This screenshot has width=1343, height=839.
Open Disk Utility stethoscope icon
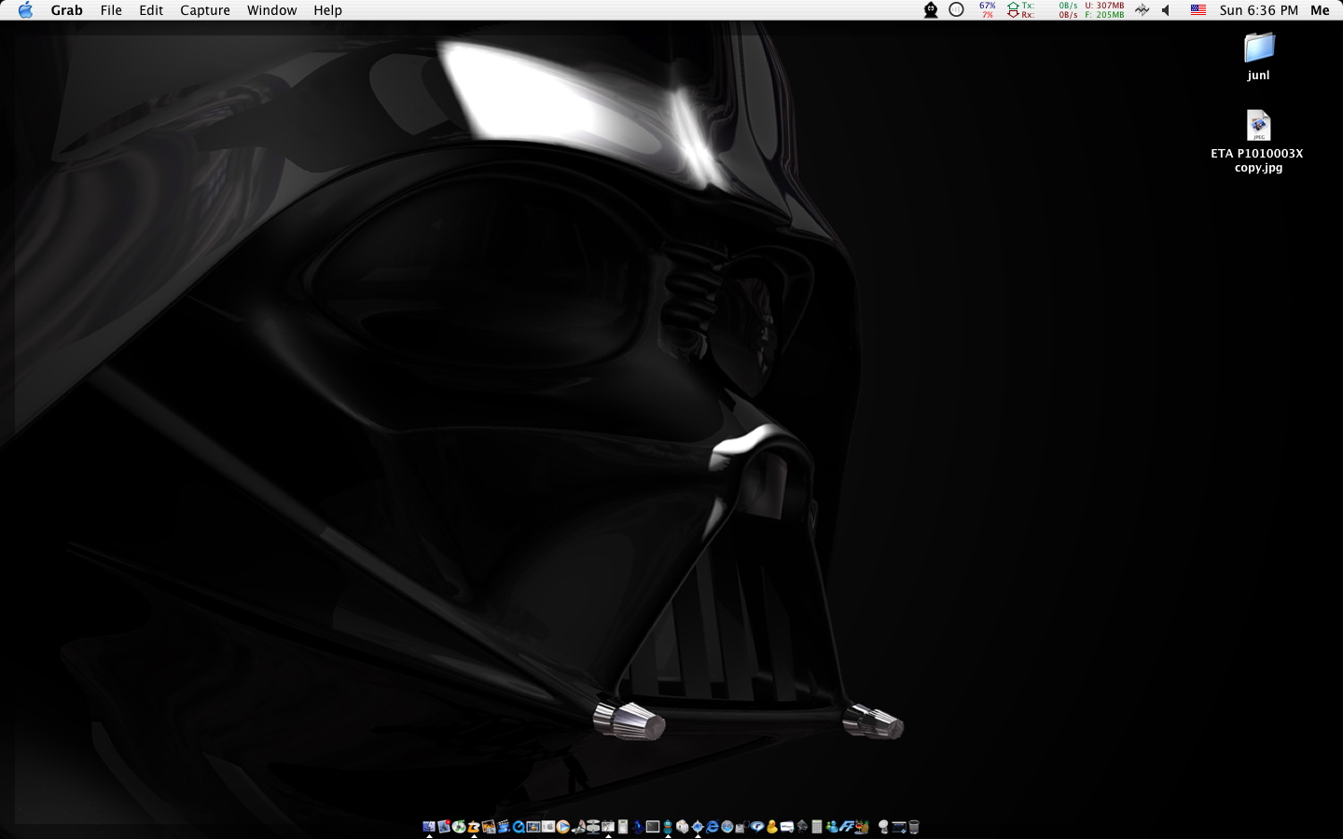[741, 827]
